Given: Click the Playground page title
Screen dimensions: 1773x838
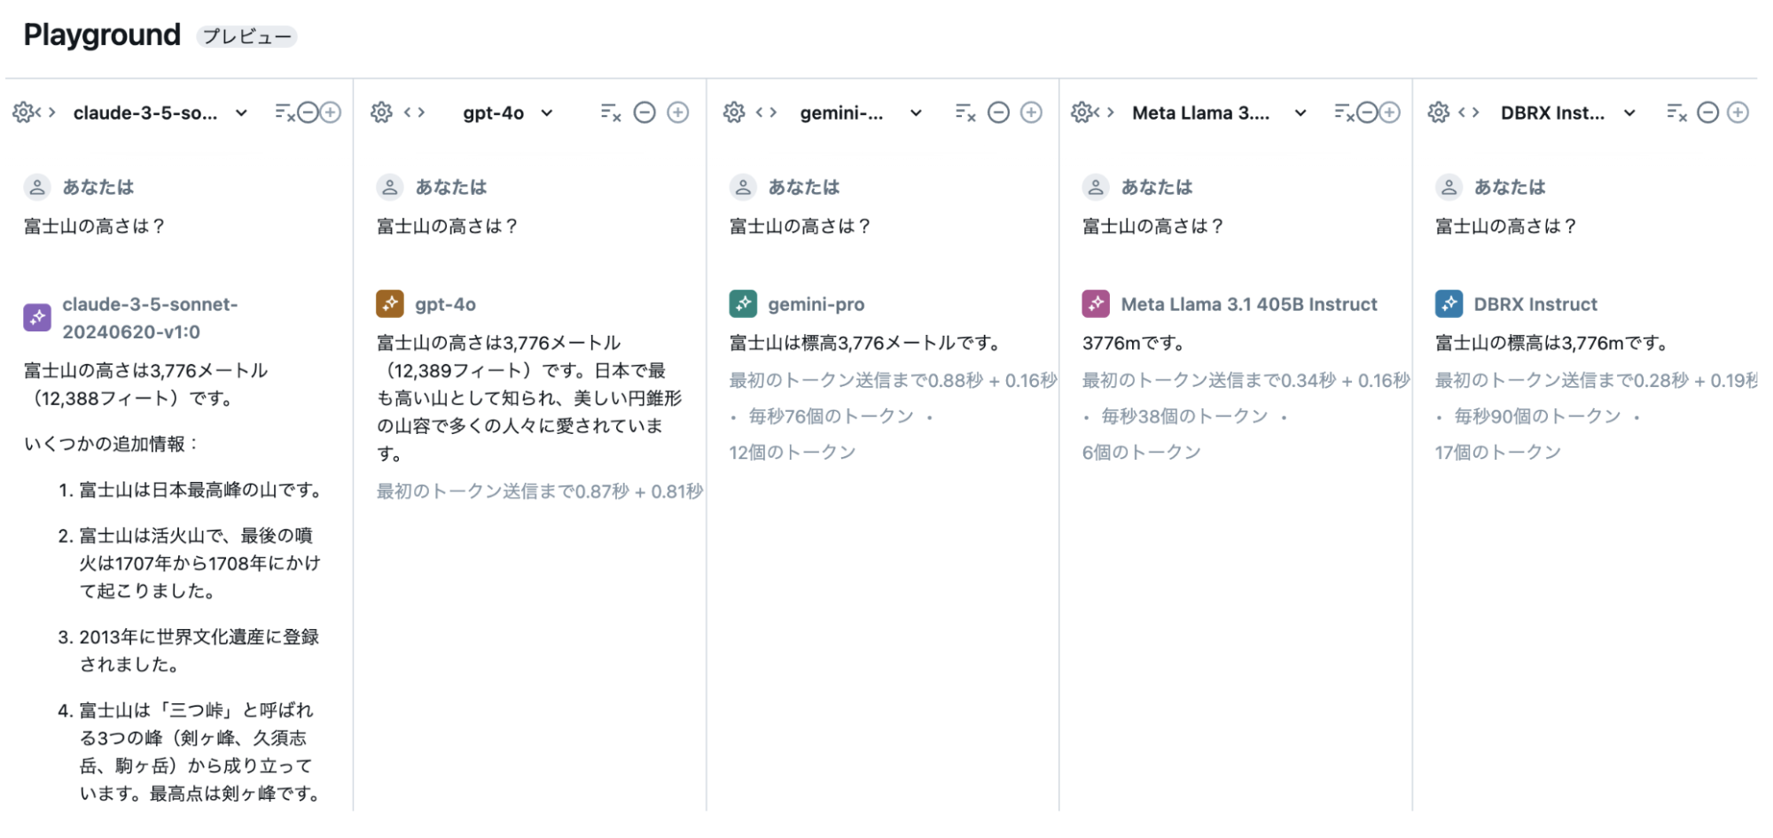Looking at the screenshot, I should tap(102, 35).
